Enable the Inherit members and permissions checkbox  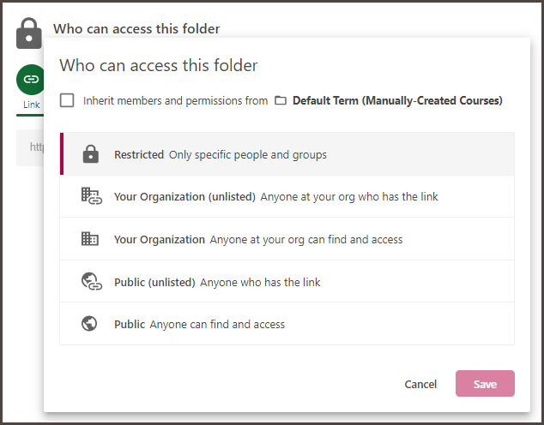[67, 101]
